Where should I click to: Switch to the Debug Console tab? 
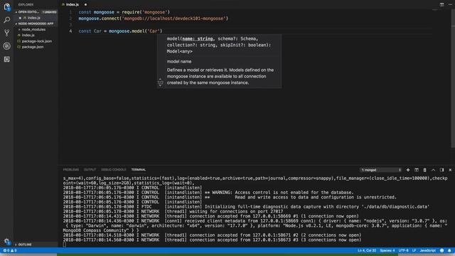pos(114,169)
